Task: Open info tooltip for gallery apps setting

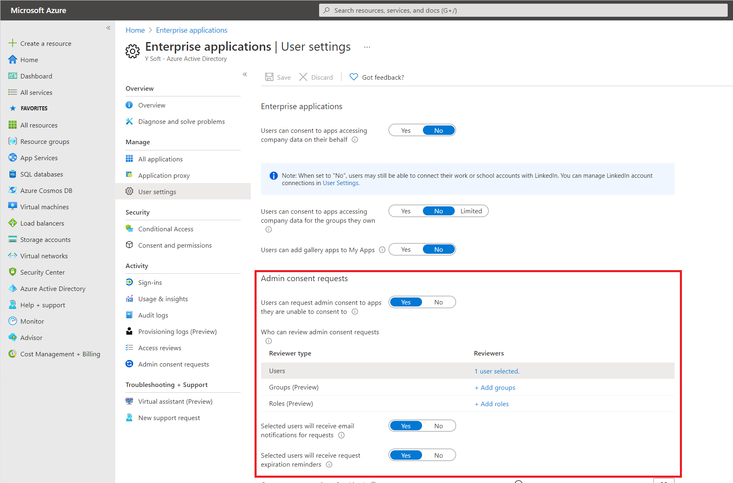Action: (382, 250)
